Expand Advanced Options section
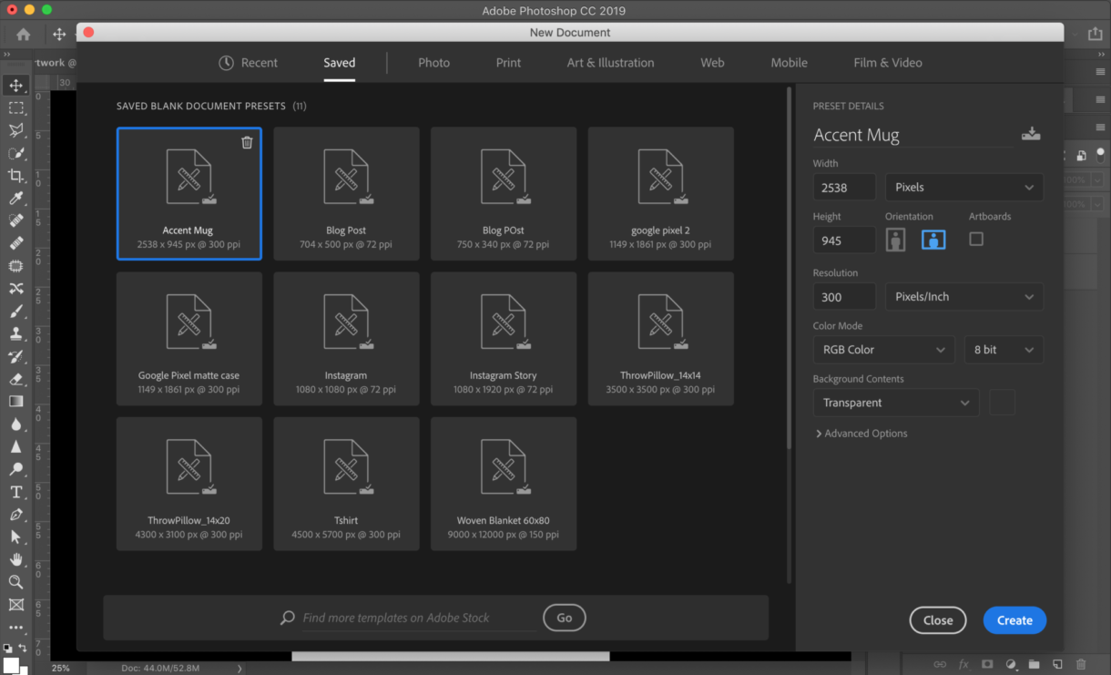 (861, 434)
